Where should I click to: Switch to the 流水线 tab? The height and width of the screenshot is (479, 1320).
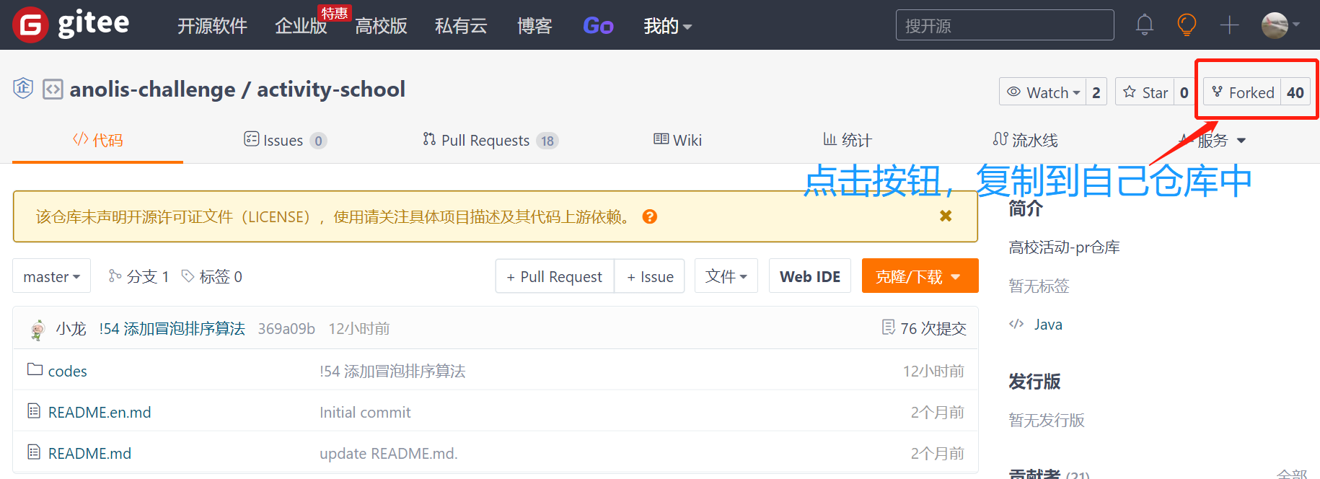(1025, 140)
